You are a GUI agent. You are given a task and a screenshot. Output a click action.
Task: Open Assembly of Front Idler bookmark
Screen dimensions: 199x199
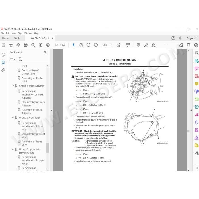click(32, 143)
